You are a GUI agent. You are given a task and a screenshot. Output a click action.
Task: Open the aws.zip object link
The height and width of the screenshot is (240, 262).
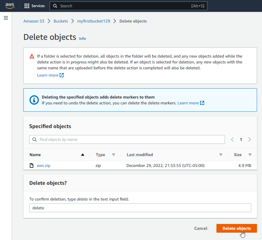44,166
